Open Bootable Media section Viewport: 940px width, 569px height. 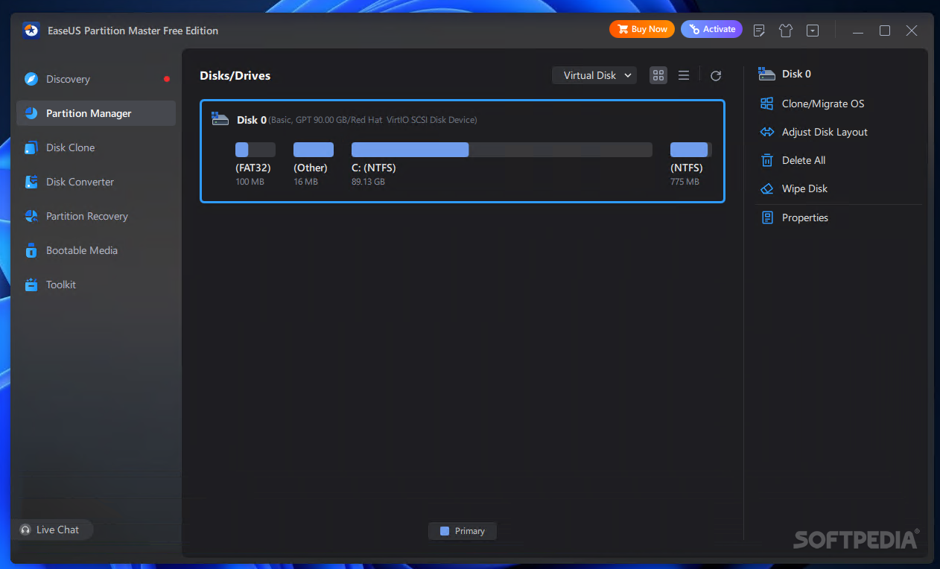96,250
